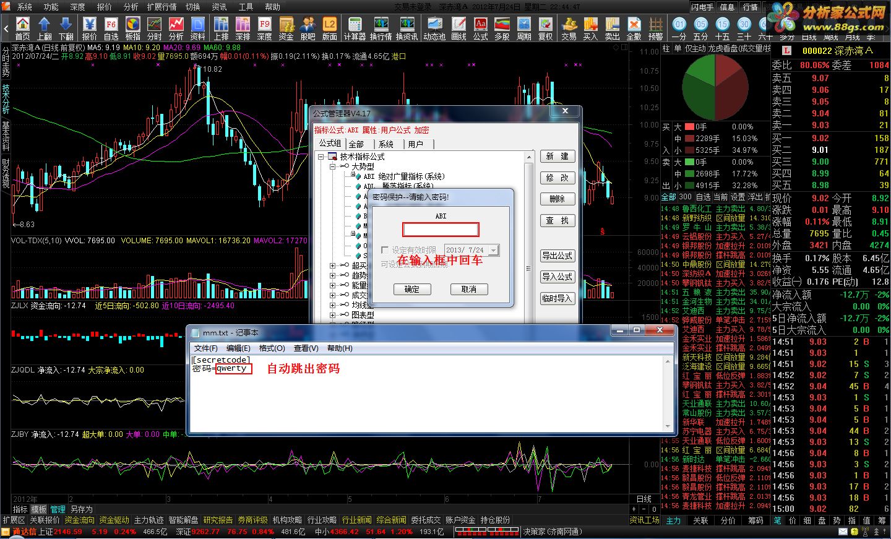This screenshot has width=891, height=539.
Task: Click the 删除 button in formula manager
Action: 557,199
